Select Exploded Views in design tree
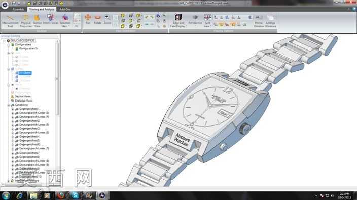Image resolution: width=357 pixels, height=200 pixels. click(24, 101)
